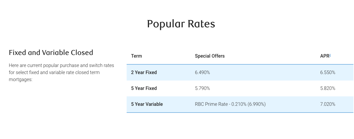Click the 5.820% APR value
Image resolution: width=354 pixels, height=139 pixels.
tap(327, 88)
